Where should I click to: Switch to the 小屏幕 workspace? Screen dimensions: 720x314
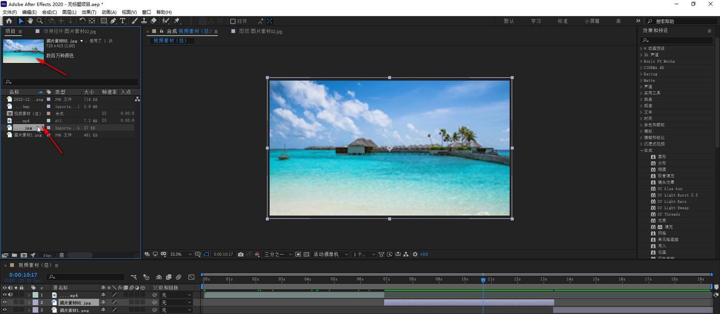pos(592,21)
